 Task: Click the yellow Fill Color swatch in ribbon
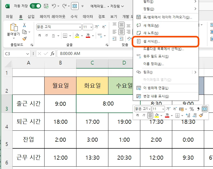pyautogui.click(x=77, y=36)
